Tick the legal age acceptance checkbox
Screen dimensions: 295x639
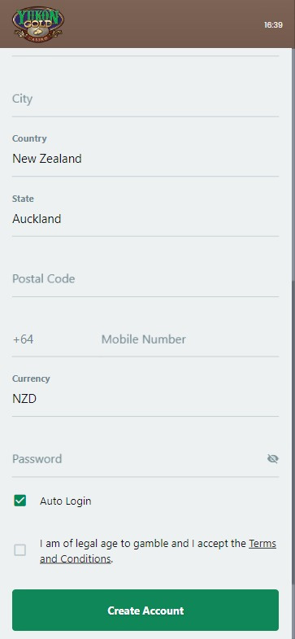tap(20, 550)
